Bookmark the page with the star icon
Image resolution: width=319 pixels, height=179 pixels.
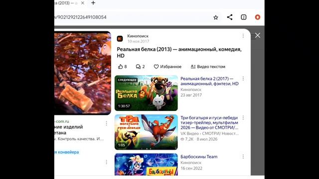click(x=216, y=17)
